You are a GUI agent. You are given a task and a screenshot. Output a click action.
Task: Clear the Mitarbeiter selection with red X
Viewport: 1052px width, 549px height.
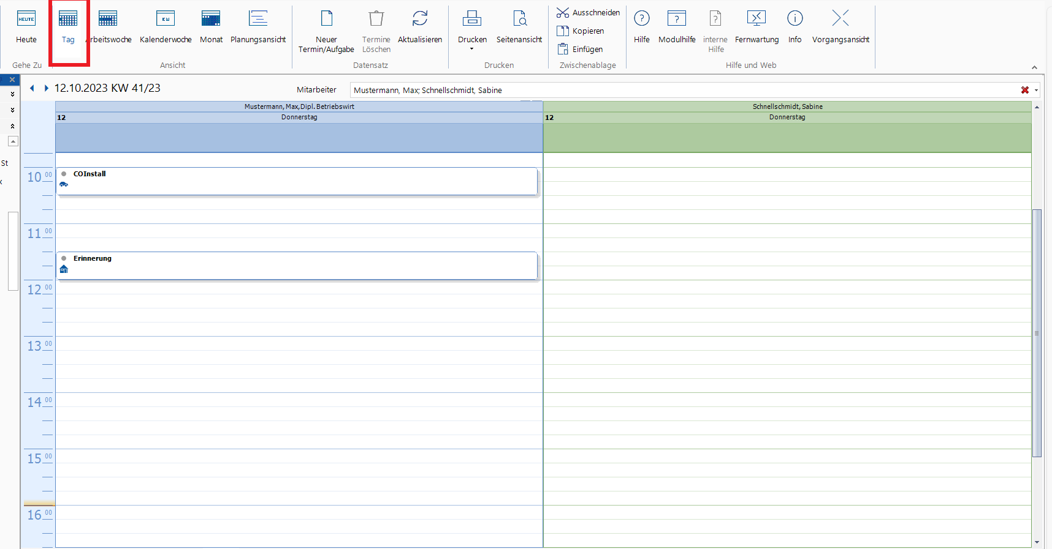[x=1024, y=90]
